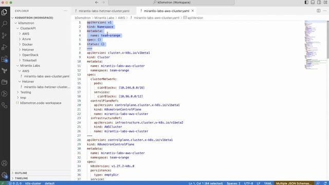This screenshot has height=185, width=329.
Task: Click Multiple JSON Schemas status item
Action: pos(294,183)
